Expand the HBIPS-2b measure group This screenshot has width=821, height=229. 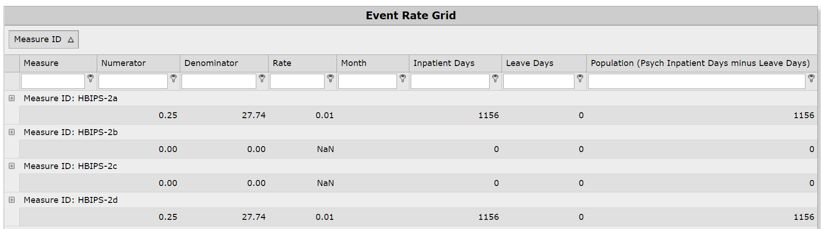12,132
